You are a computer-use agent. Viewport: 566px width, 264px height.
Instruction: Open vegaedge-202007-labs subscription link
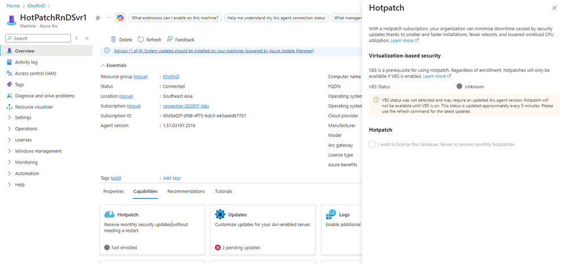pyautogui.click(x=186, y=106)
